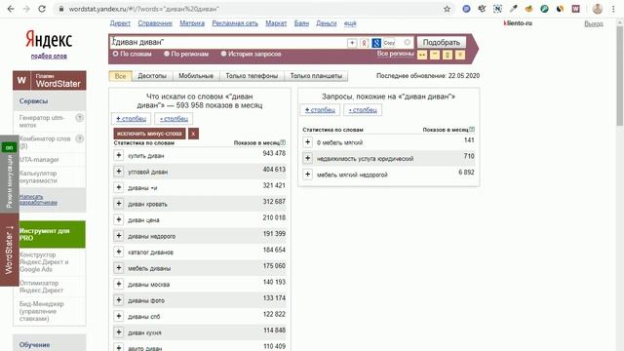Select the 'По словам' radio option
Screen dimensions: 624x351
(116, 54)
